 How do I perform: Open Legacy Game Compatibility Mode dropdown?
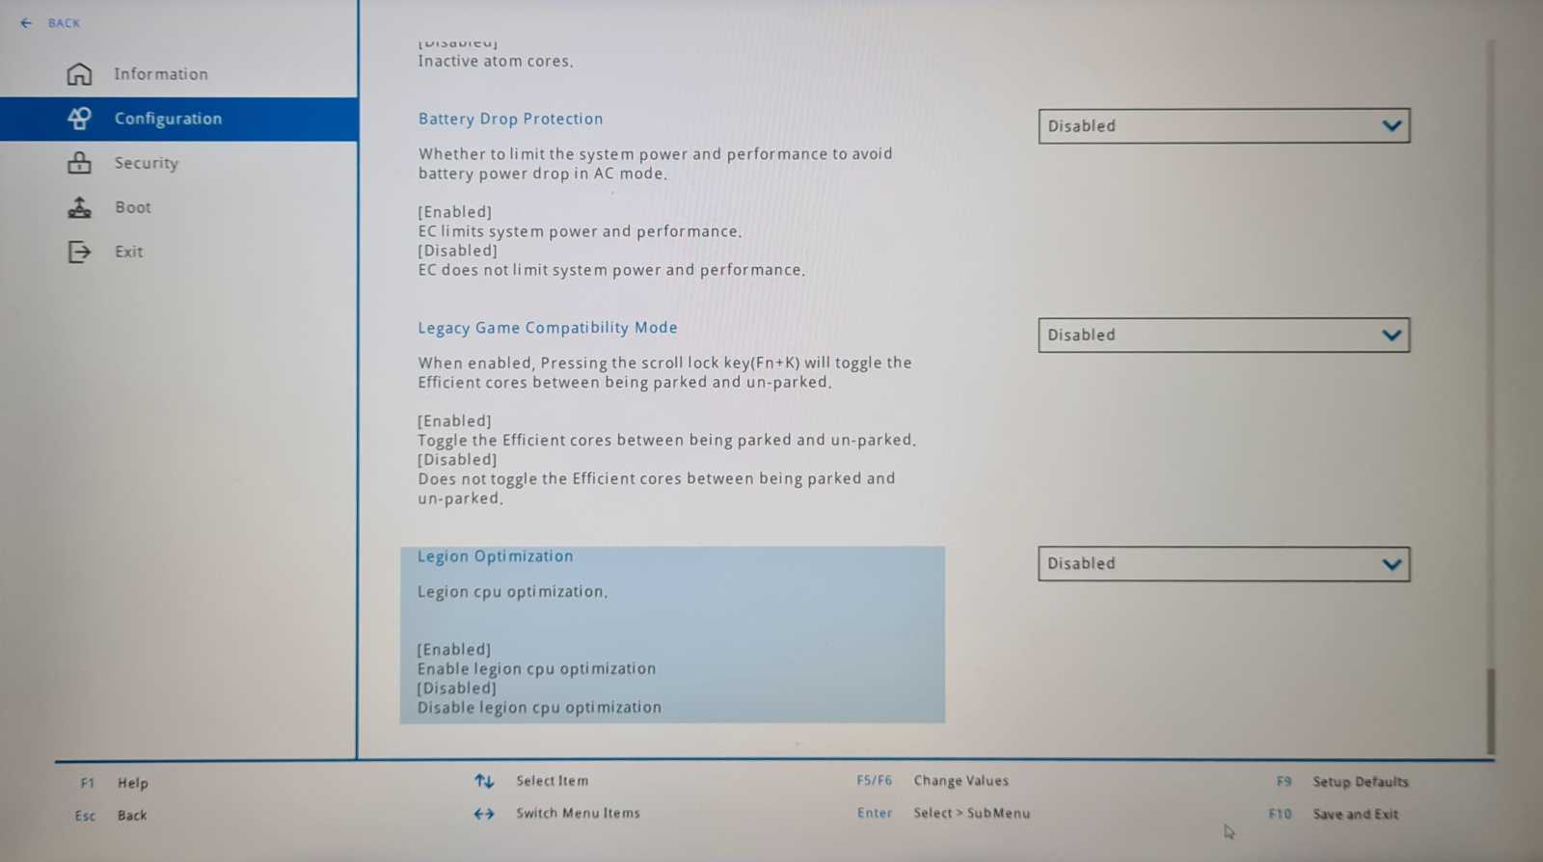pos(1224,336)
